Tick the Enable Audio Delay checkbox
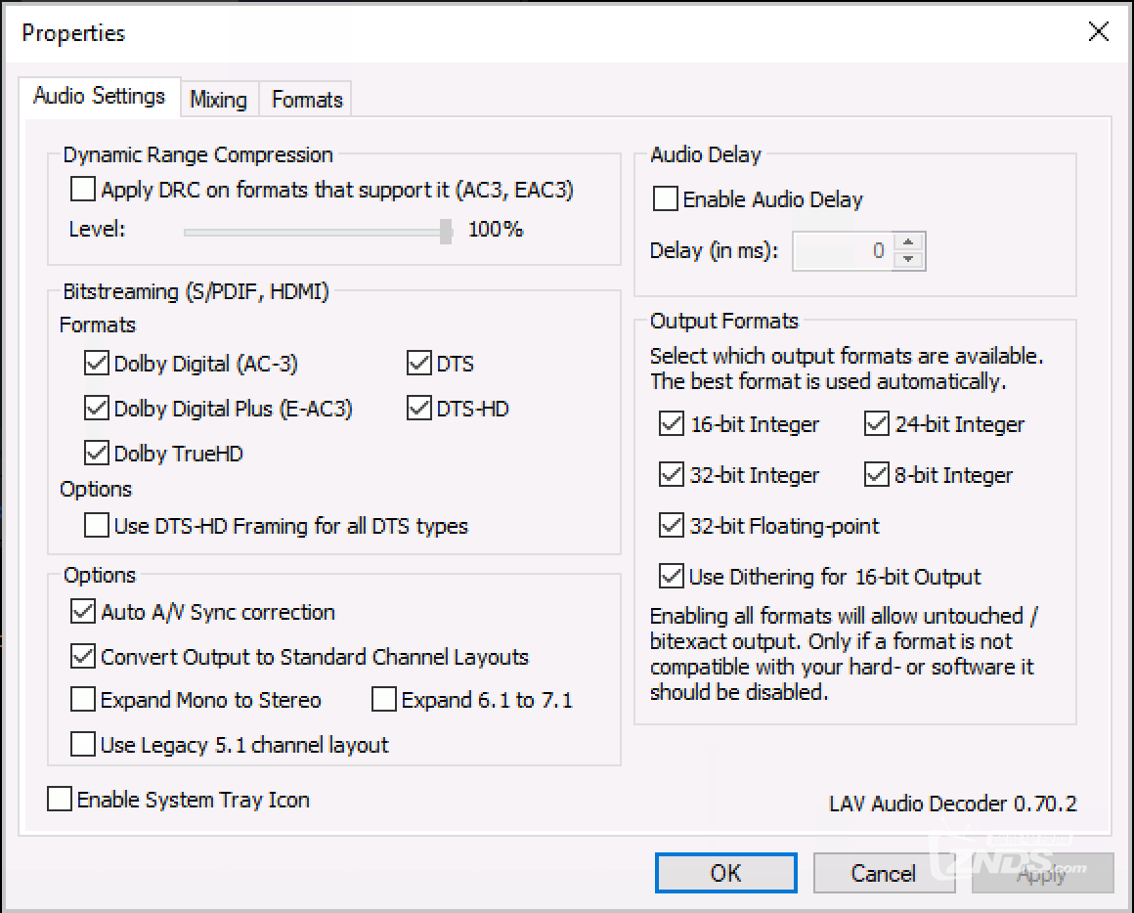 [x=666, y=199]
